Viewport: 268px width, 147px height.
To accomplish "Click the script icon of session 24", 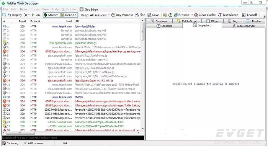I will 5,122.
